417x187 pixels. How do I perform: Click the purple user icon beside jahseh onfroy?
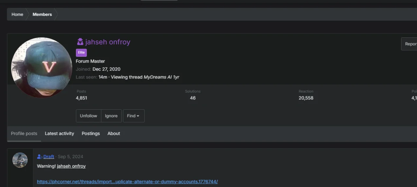80,42
